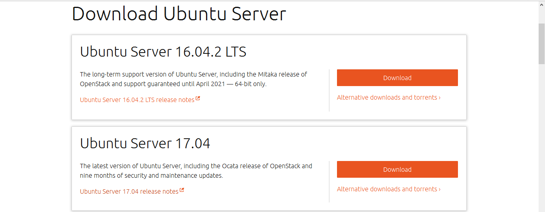Click the "Download Ubuntu Server" page heading

(x=179, y=14)
